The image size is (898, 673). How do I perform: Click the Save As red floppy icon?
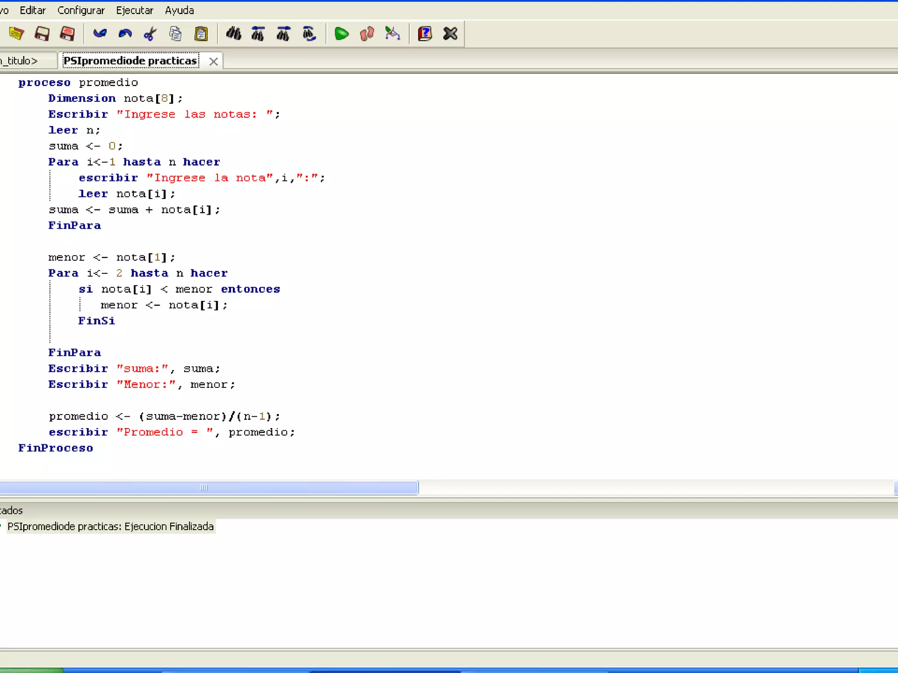(68, 34)
